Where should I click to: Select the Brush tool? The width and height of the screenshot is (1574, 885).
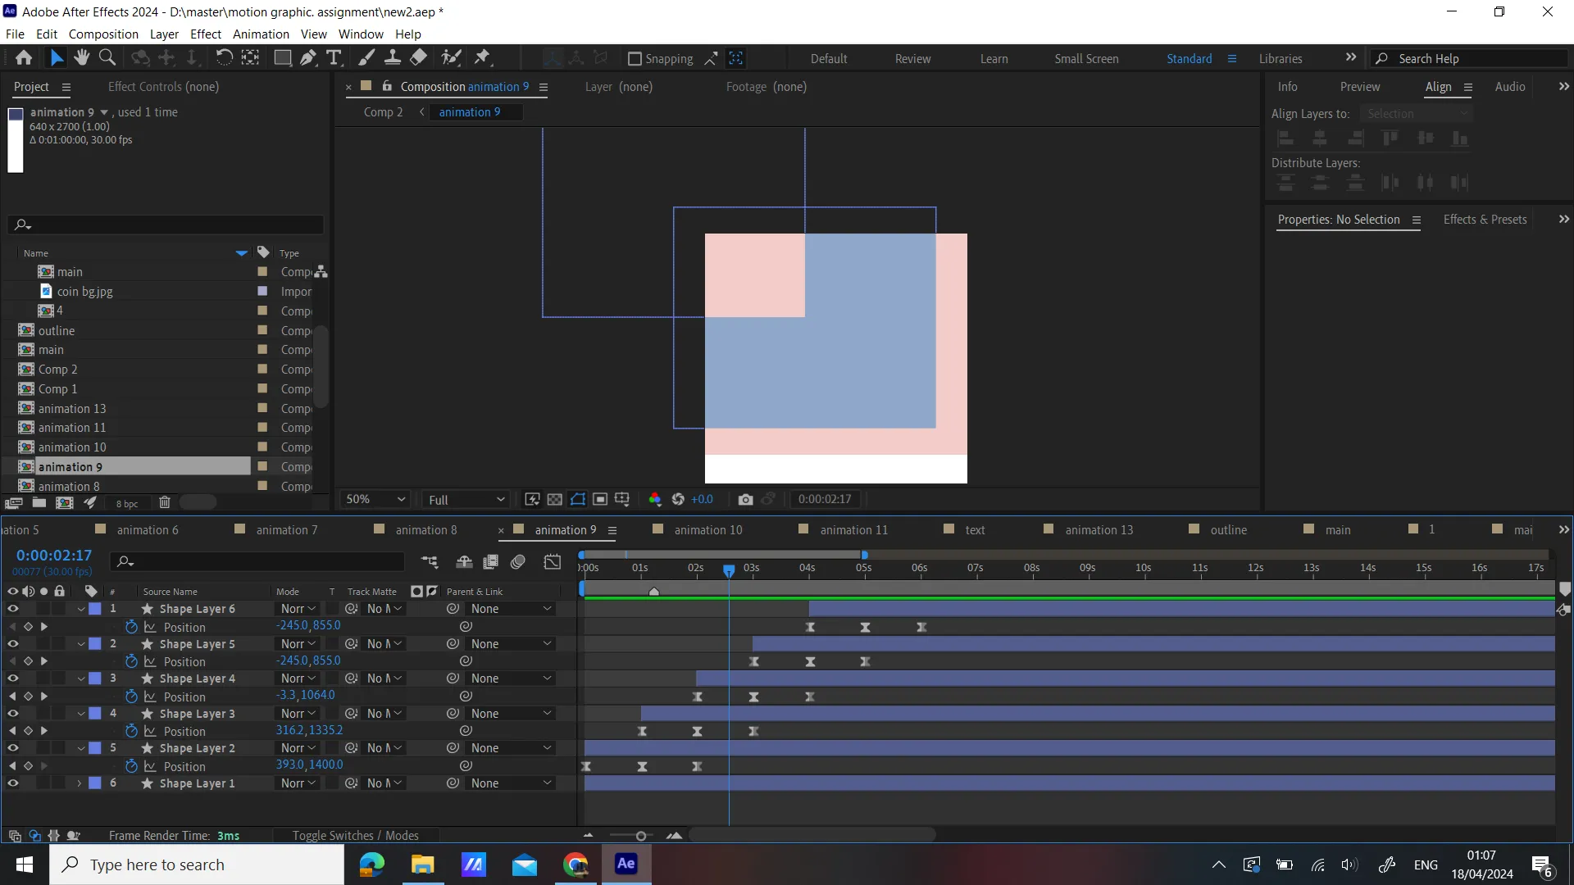(366, 57)
